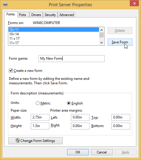Screen dimensions: 141x160
Task: Open the Drivers tab
Action: click(36, 15)
